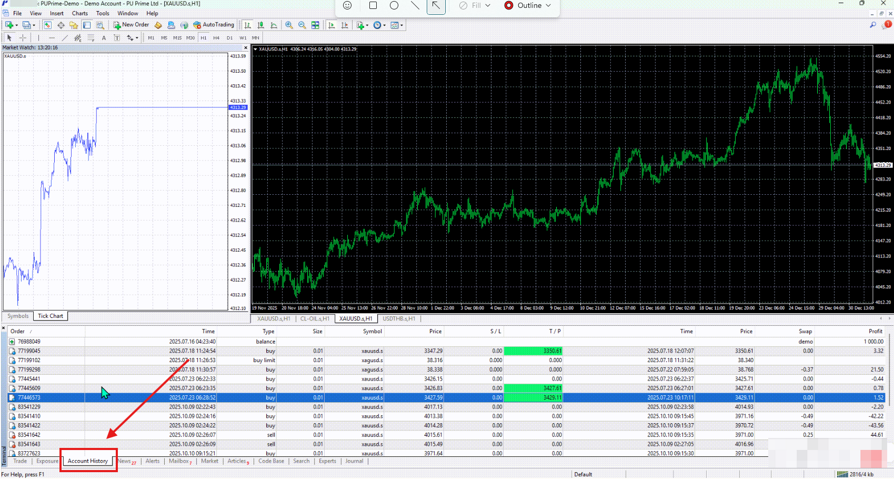
Task: Toggle chart Auto Scroll
Action: (x=331, y=25)
